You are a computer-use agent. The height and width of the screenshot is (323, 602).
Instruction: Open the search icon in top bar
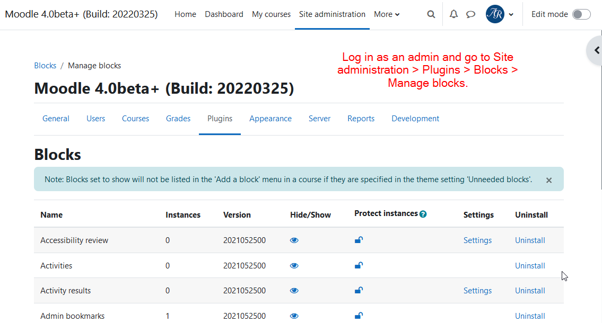431,14
